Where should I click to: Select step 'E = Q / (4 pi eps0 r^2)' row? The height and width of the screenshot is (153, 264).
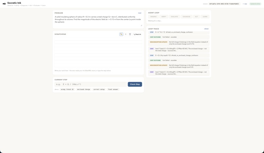(x=179, y=55)
